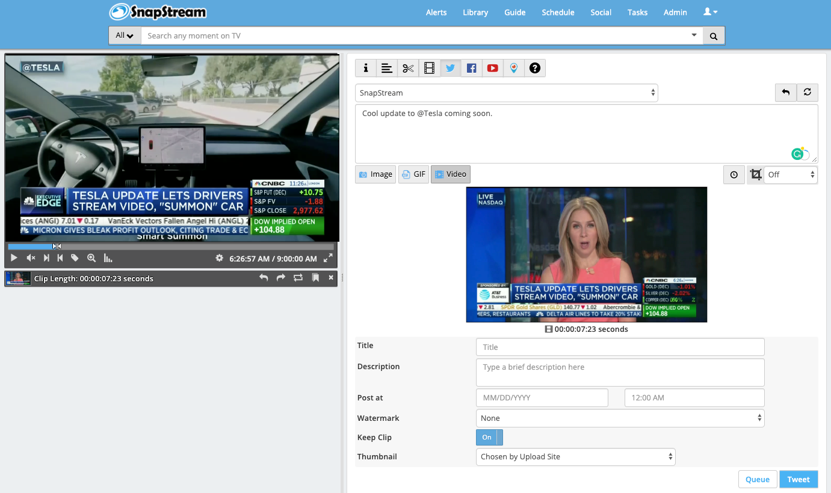The height and width of the screenshot is (493, 831).
Task: Click the tag icon in player controls
Action: click(x=75, y=258)
